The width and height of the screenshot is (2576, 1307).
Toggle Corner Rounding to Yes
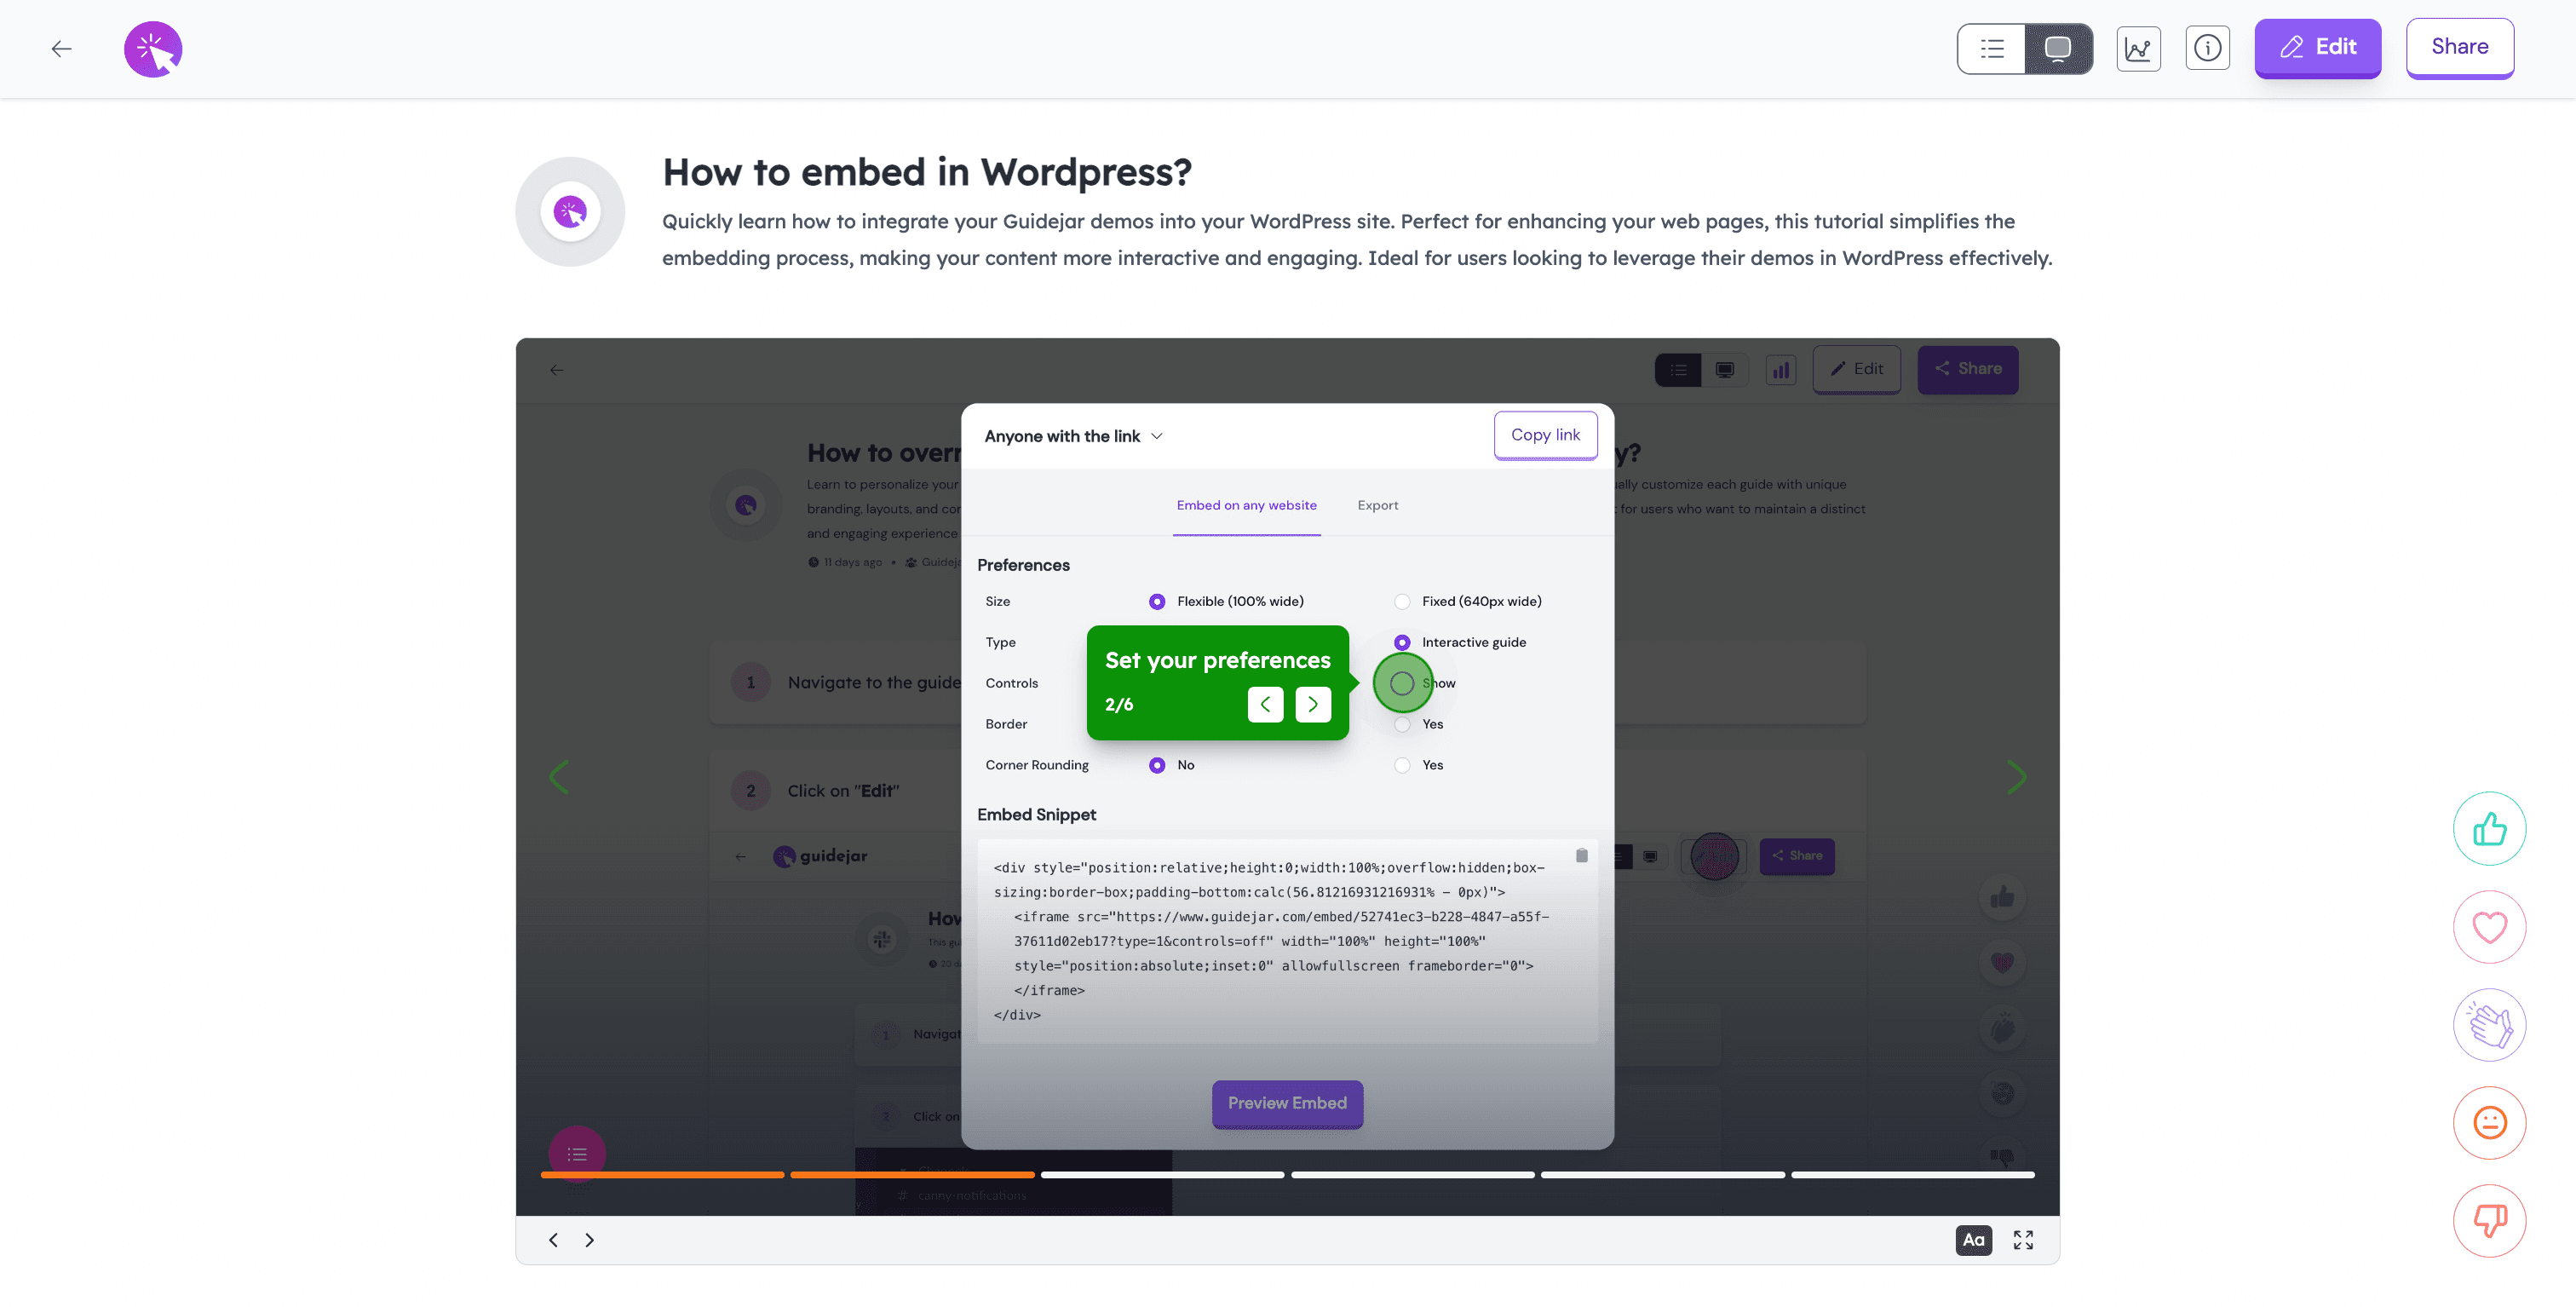pyautogui.click(x=1401, y=765)
